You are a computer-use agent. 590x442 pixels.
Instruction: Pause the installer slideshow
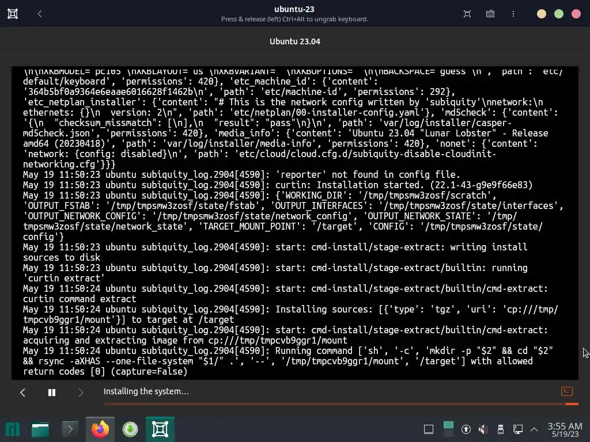[52, 393]
